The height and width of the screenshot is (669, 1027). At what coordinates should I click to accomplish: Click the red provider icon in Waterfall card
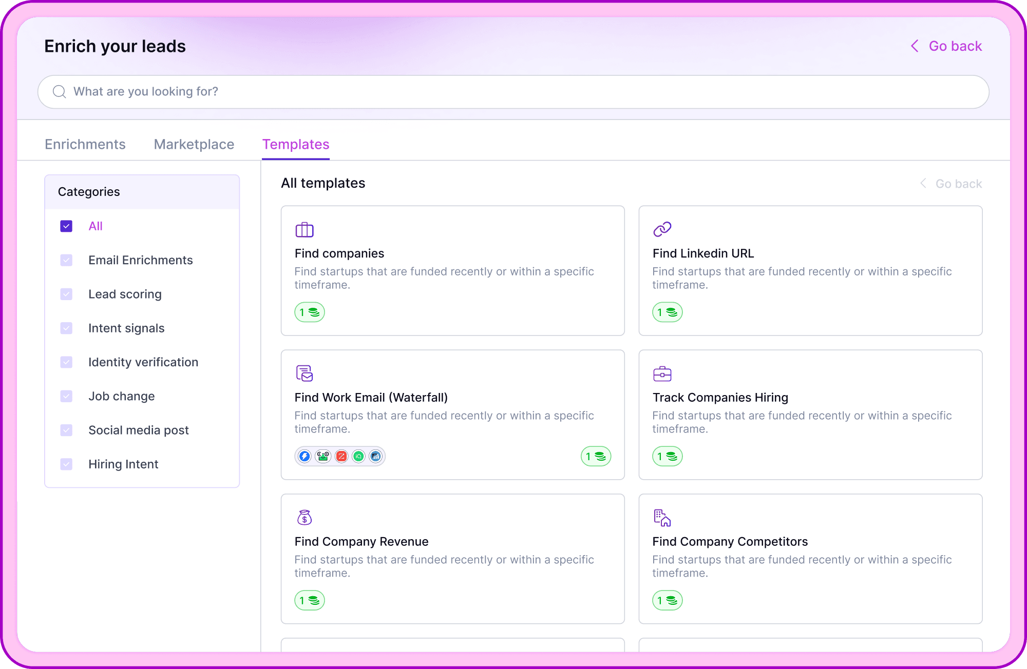tap(341, 456)
